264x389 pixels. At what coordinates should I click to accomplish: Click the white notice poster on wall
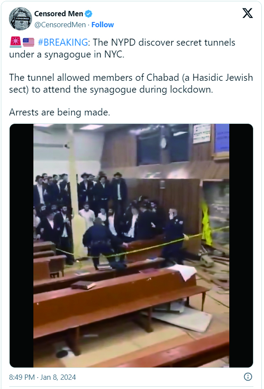[202, 133]
